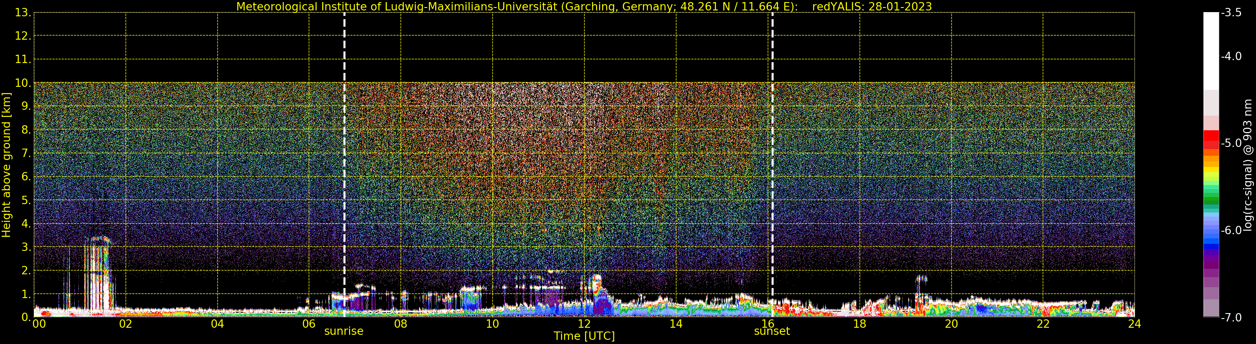Click the 04 time tick label
The image size is (1256, 344).
point(217,324)
